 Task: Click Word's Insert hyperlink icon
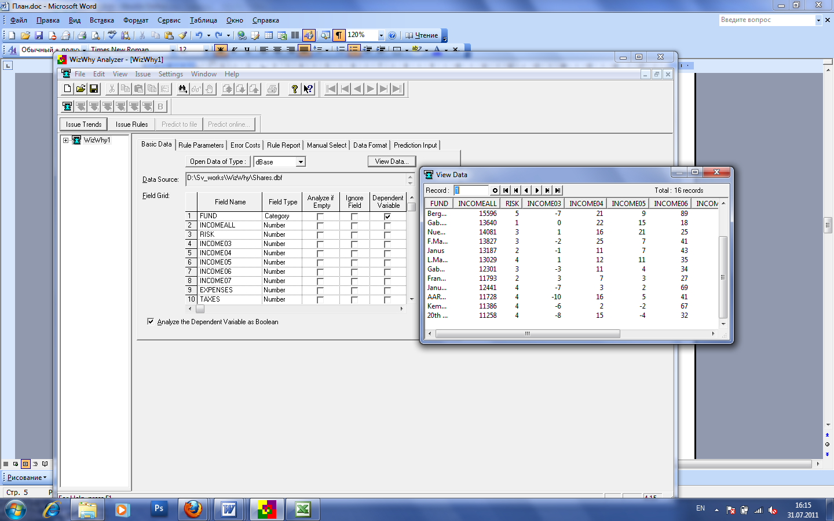point(242,35)
